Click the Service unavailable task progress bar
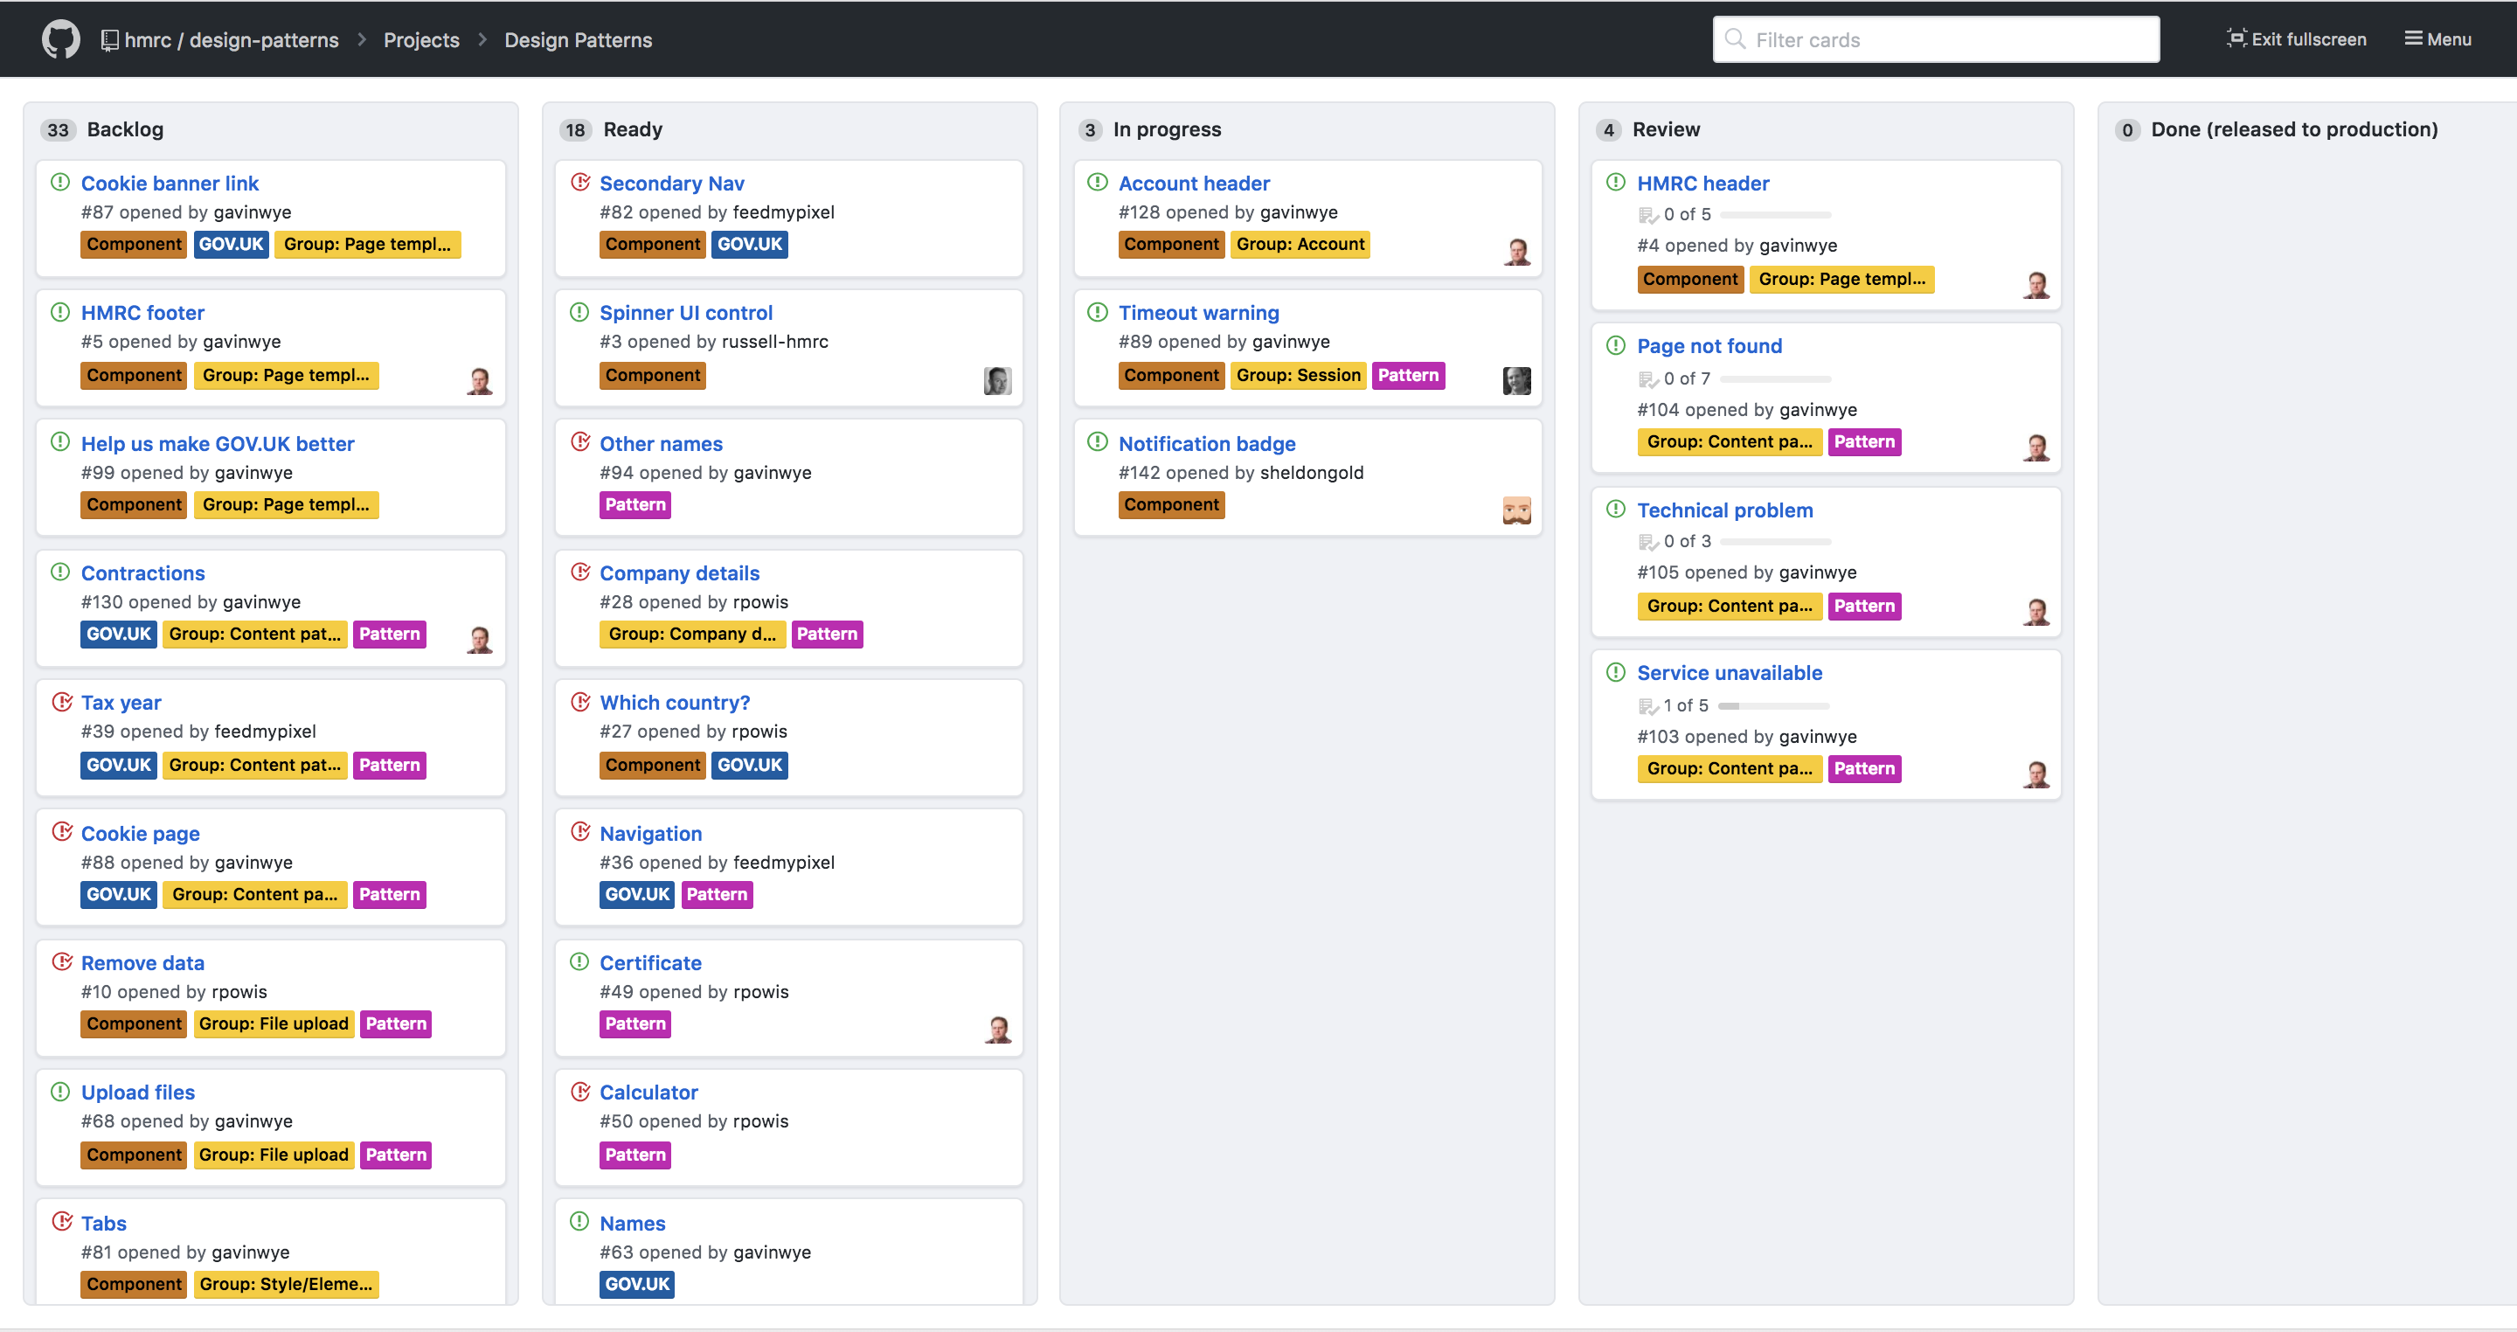The image size is (2517, 1332). [x=1773, y=705]
